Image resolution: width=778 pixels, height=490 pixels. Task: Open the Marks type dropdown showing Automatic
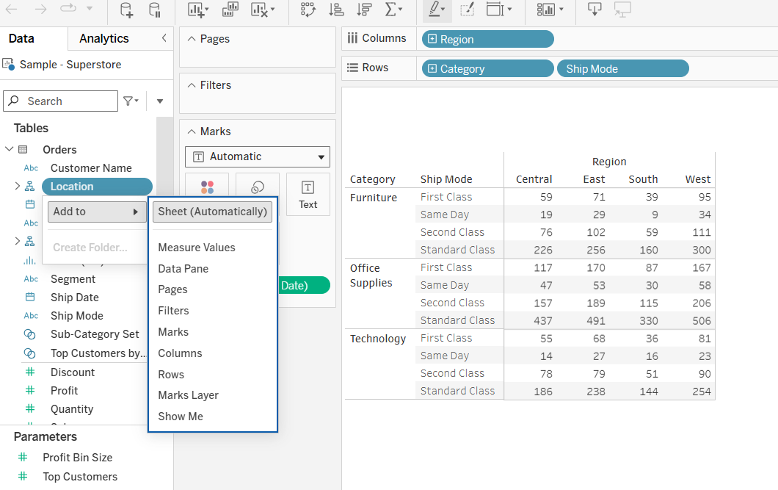[257, 156]
